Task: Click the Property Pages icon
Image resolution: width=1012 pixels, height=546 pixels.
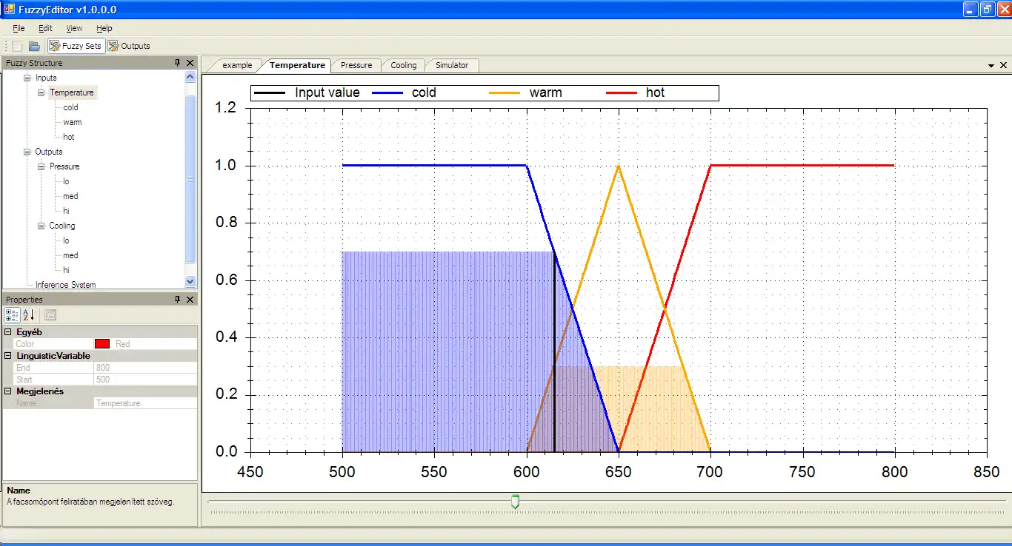Action: click(x=50, y=315)
